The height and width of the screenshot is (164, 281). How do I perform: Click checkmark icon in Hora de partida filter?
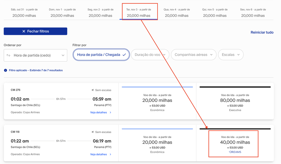(124, 55)
